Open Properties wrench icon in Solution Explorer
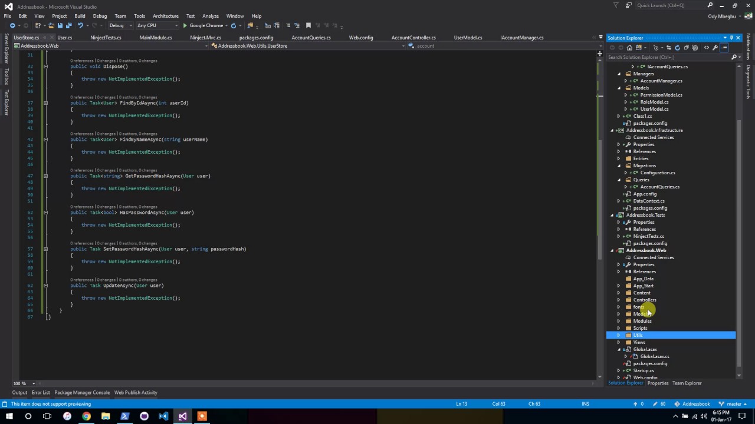Image resolution: width=755 pixels, height=424 pixels. pos(715,48)
